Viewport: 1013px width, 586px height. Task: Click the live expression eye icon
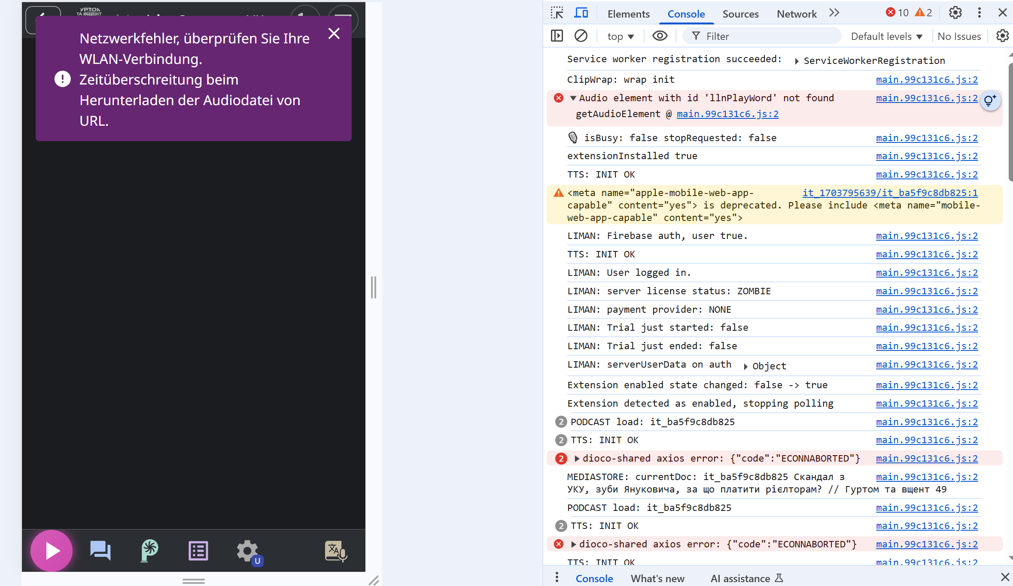coord(660,36)
